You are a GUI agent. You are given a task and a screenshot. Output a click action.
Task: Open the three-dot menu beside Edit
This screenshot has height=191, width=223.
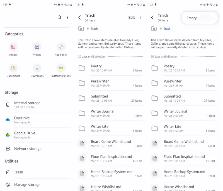[x=140, y=17]
